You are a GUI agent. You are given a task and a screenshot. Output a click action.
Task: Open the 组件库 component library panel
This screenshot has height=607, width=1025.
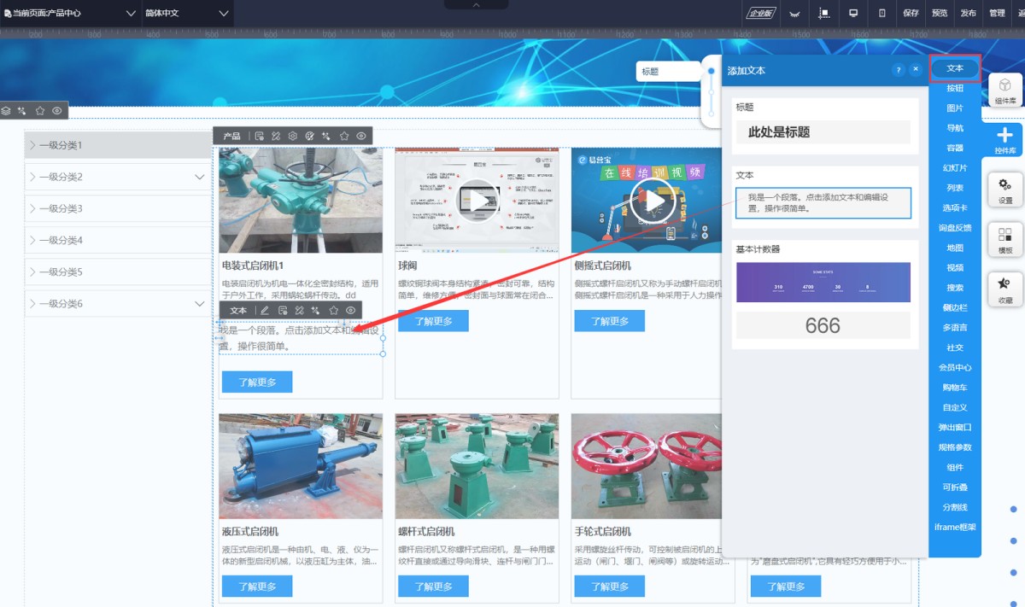1005,90
